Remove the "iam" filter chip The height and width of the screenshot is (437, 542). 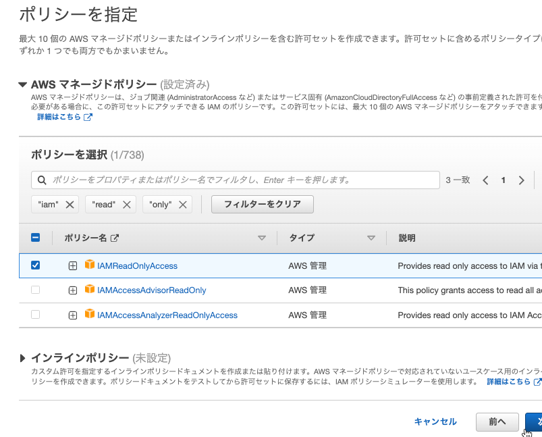click(70, 205)
